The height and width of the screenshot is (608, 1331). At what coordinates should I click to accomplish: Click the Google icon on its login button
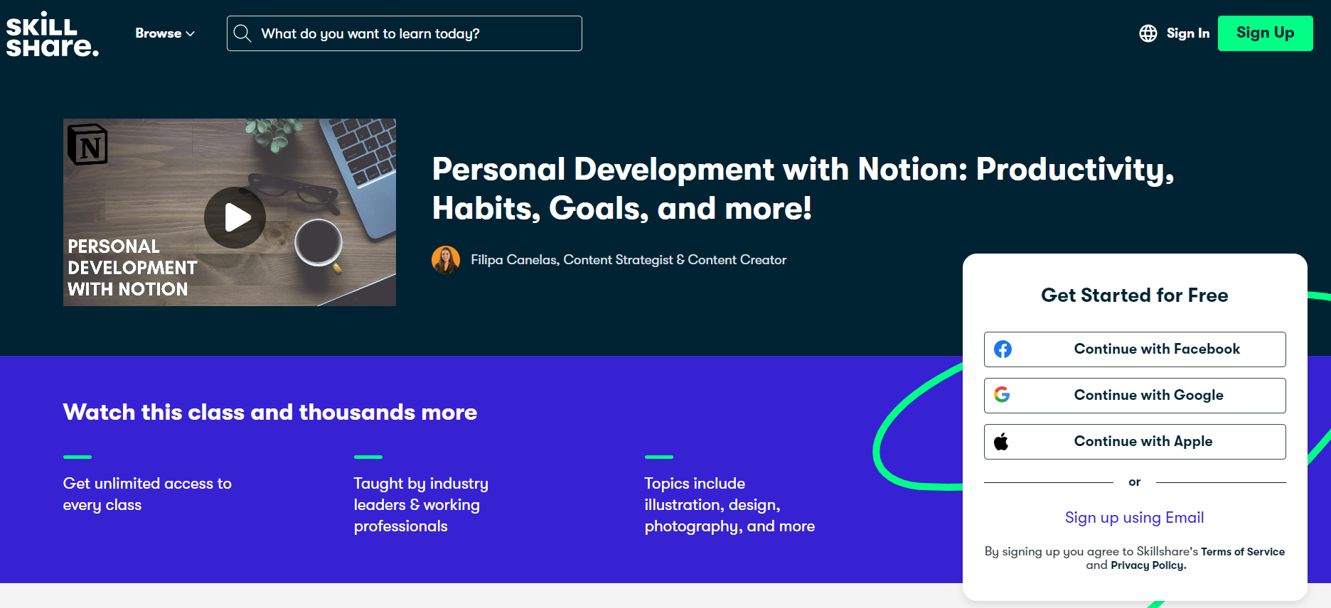[x=1003, y=395]
